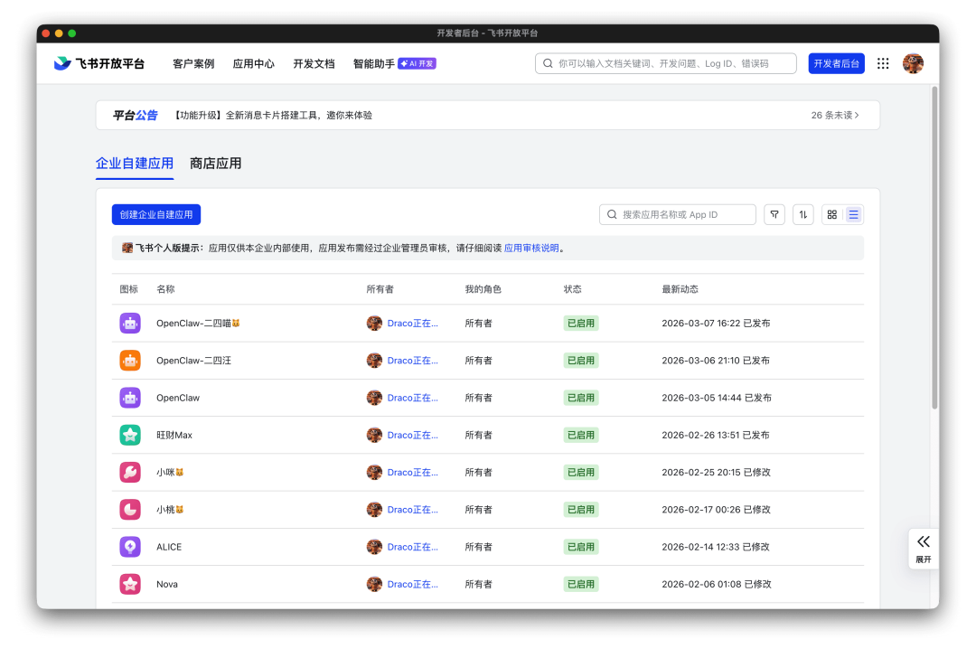Switch to list view layout
The height and width of the screenshot is (658, 976).
[x=854, y=214]
